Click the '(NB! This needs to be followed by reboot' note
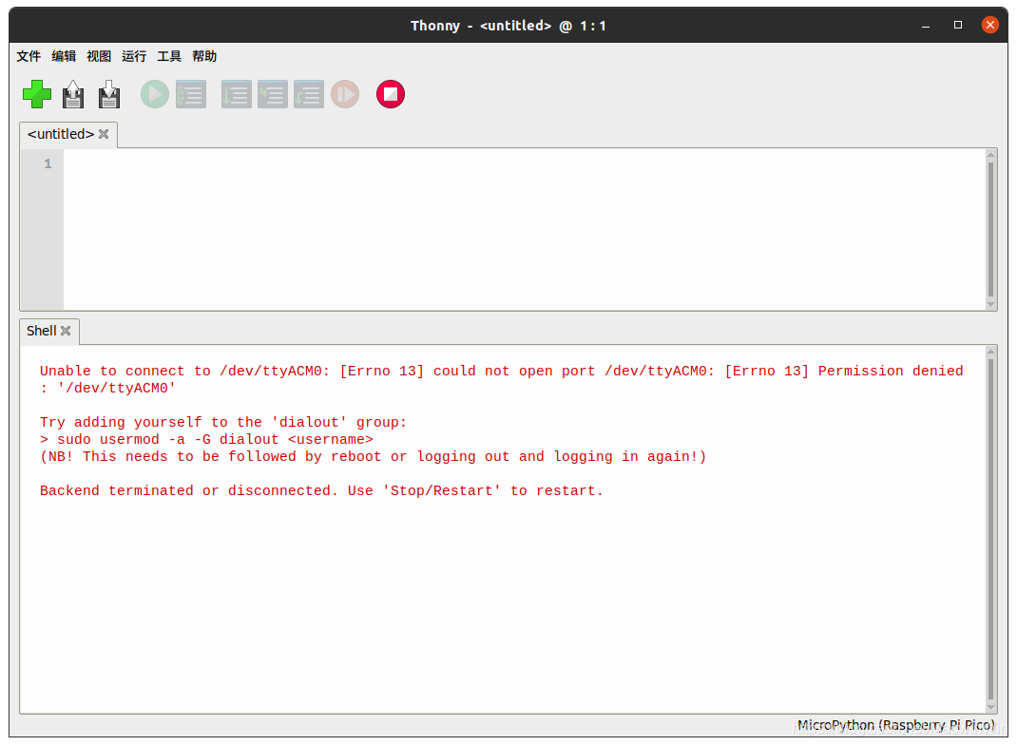The width and height of the screenshot is (1017, 746). (373, 457)
